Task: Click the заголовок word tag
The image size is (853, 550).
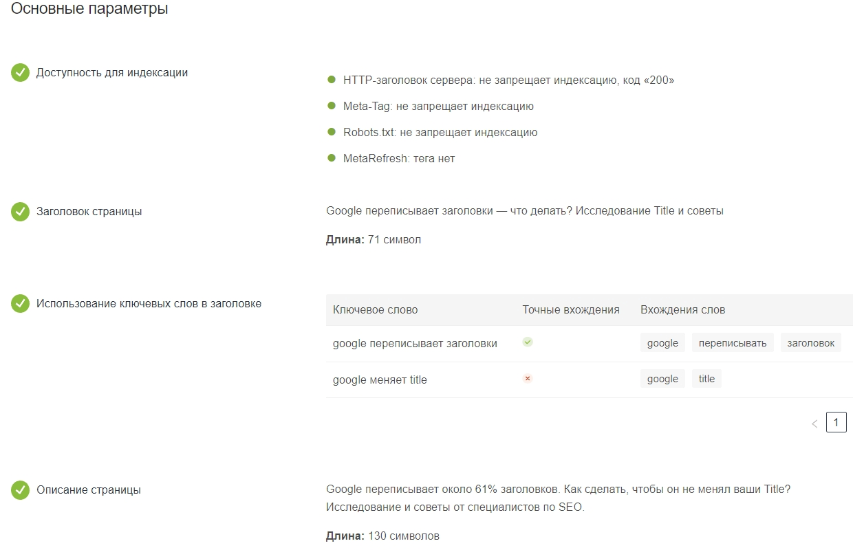Action: 810,343
